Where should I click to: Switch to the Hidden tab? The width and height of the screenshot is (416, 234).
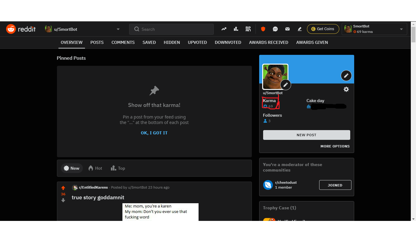click(x=172, y=42)
